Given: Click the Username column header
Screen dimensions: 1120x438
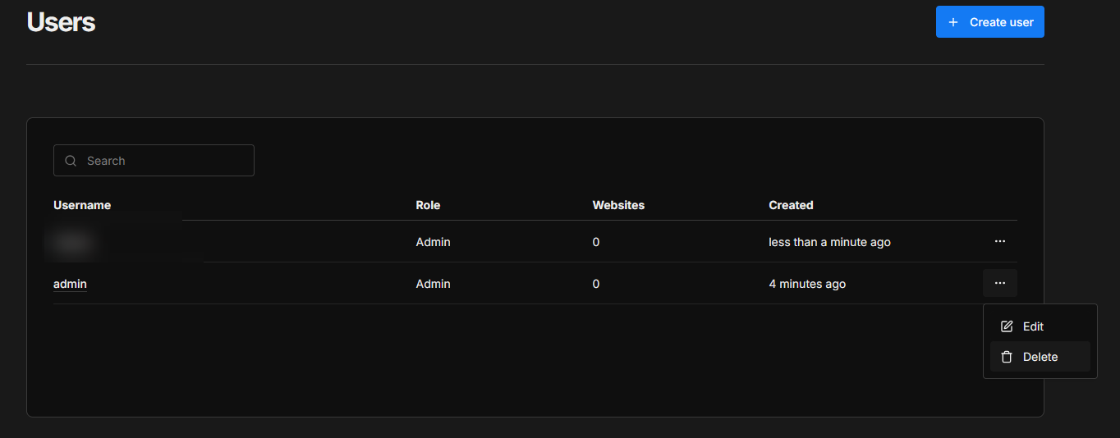Looking at the screenshot, I should coord(82,205).
